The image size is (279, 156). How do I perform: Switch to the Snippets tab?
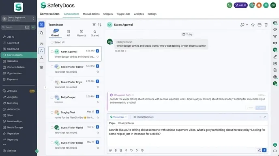pos(108,14)
